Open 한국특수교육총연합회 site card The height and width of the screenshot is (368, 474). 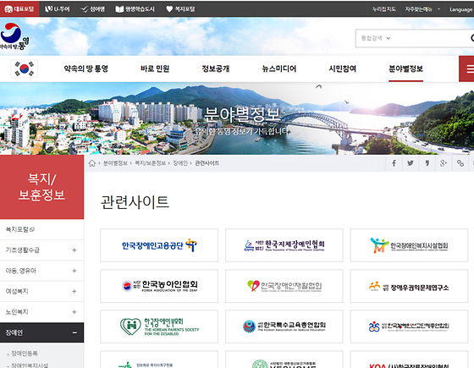click(x=284, y=327)
